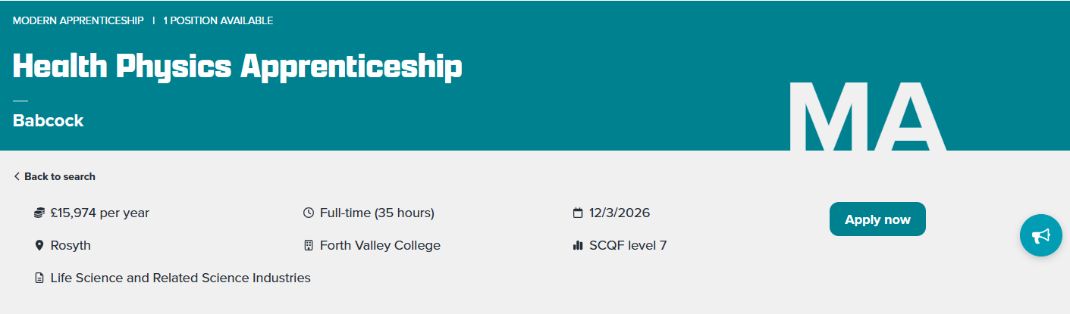
Task: Click the Health Physics Apprenticeship heading
Action: point(237,67)
